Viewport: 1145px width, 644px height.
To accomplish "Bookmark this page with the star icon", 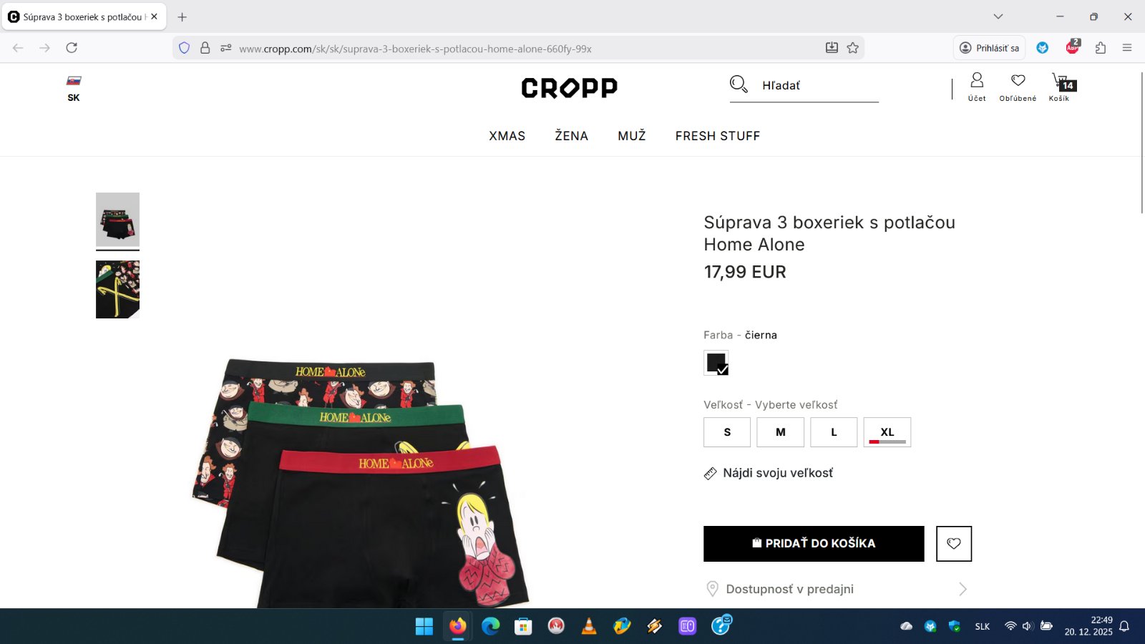I will [852, 48].
